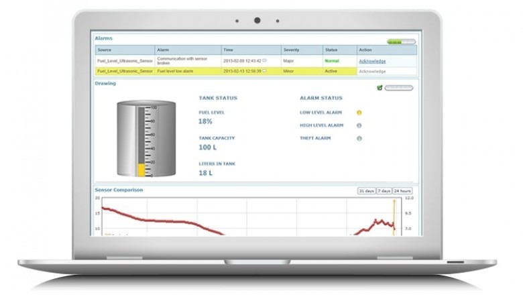This screenshot has height=295, width=523.
Task: Click the Status column header
Action: pos(331,50)
